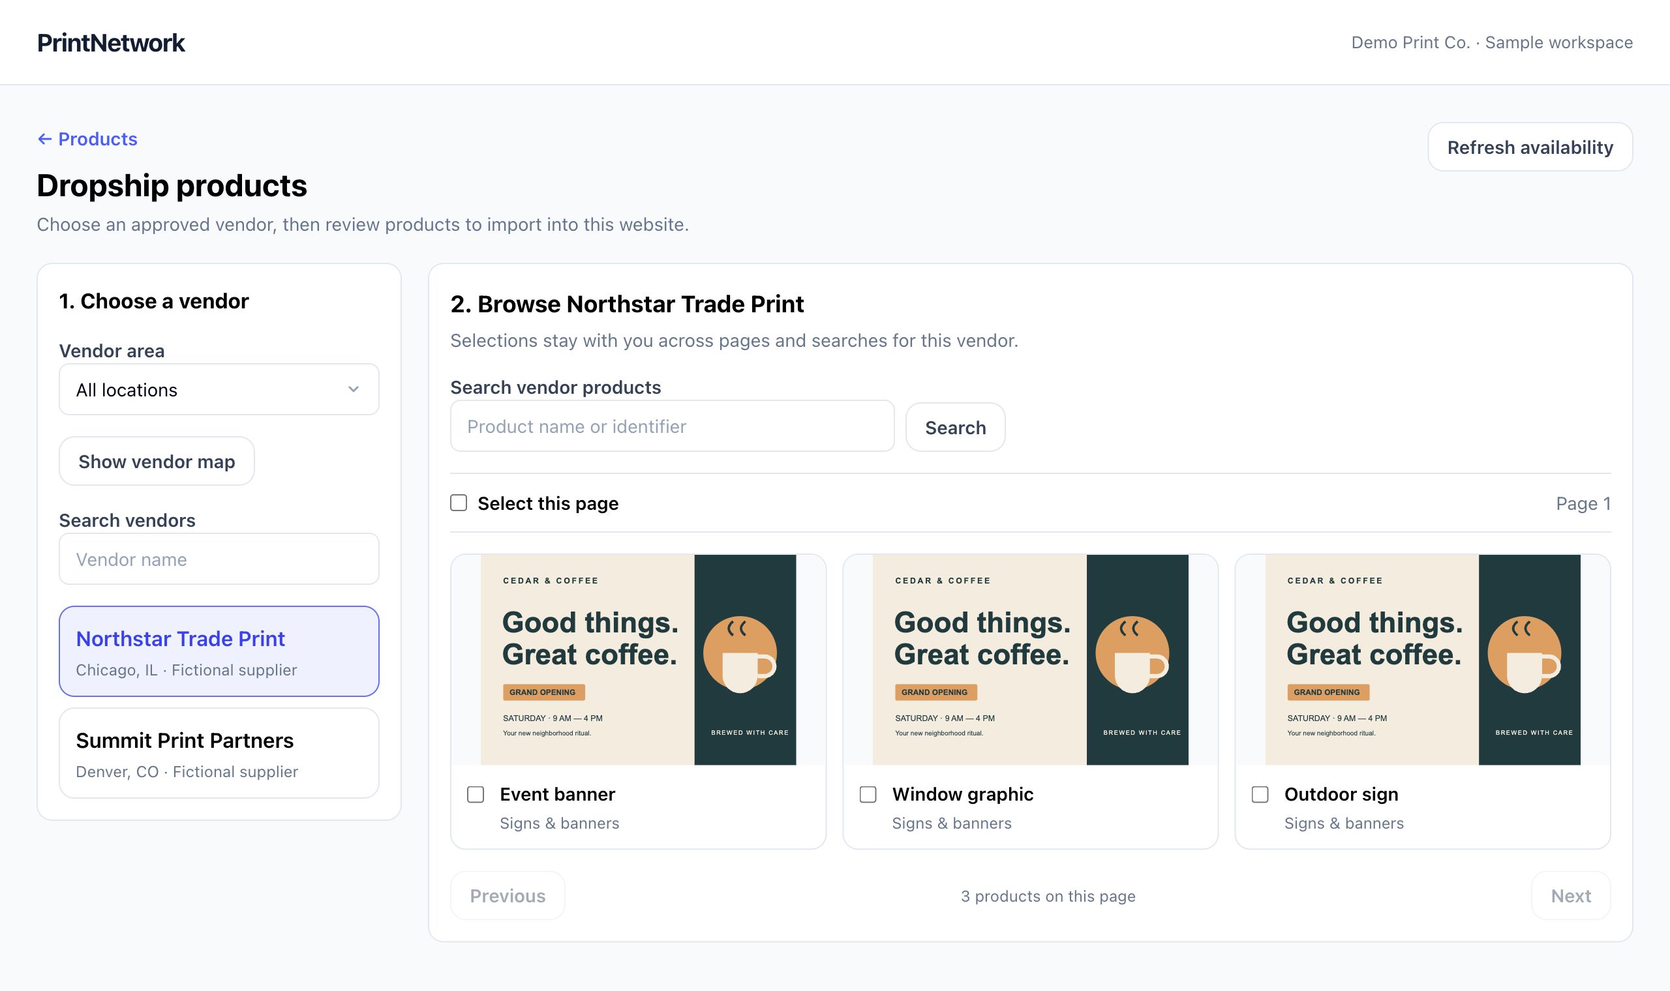The width and height of the screenshot is (1670, 991).
Task: Open the Vendor area dropdown chevron
Action: (354, 389)
